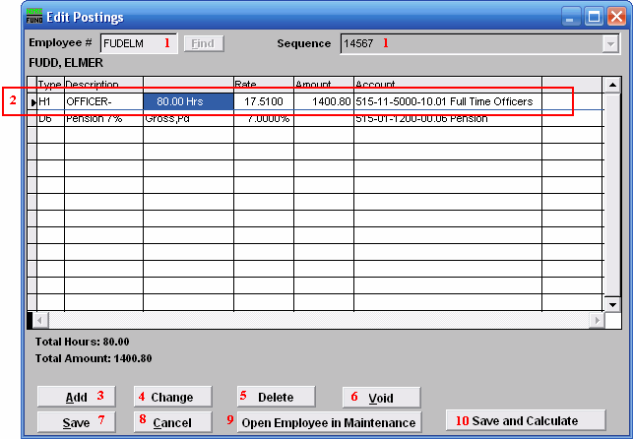Viewport: 633px width, 439px height.
Task: Open Employee in Maintenance
Action: point(328,421)
